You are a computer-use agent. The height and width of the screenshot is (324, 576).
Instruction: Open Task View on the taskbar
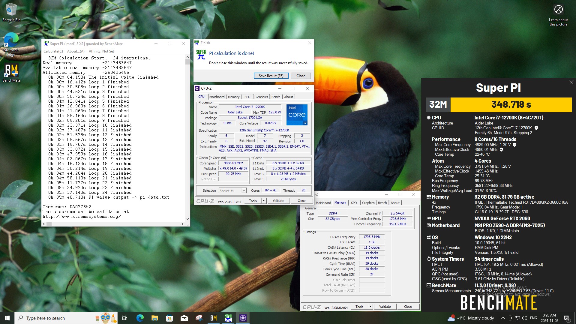125,318
